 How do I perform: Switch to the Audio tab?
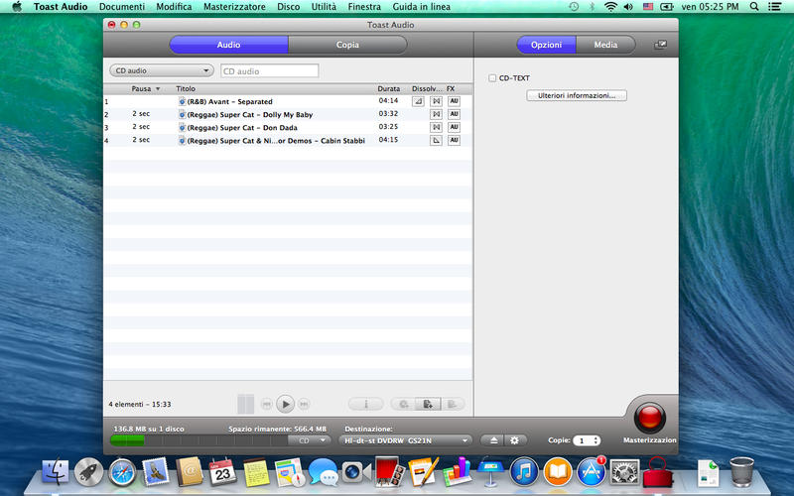point(228,45)
